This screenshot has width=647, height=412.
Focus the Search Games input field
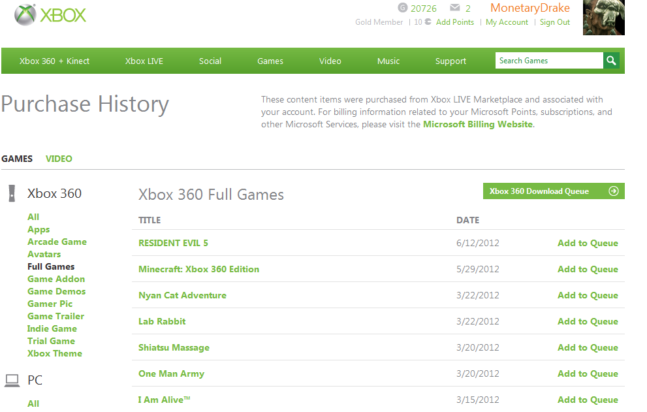pos(548,61)
